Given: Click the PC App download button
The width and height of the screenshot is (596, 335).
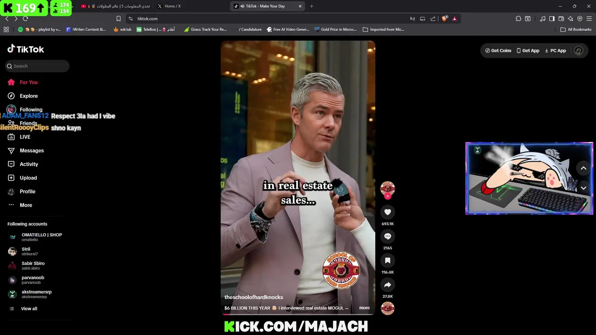Looking at the screenshot, I should click(555, 51).
